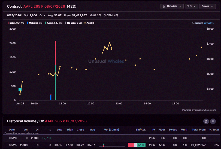This screenshot has height=149, width=221.
Task: Toggle the Ask 1,547 Vol legend item
Action: click(54, 23)
